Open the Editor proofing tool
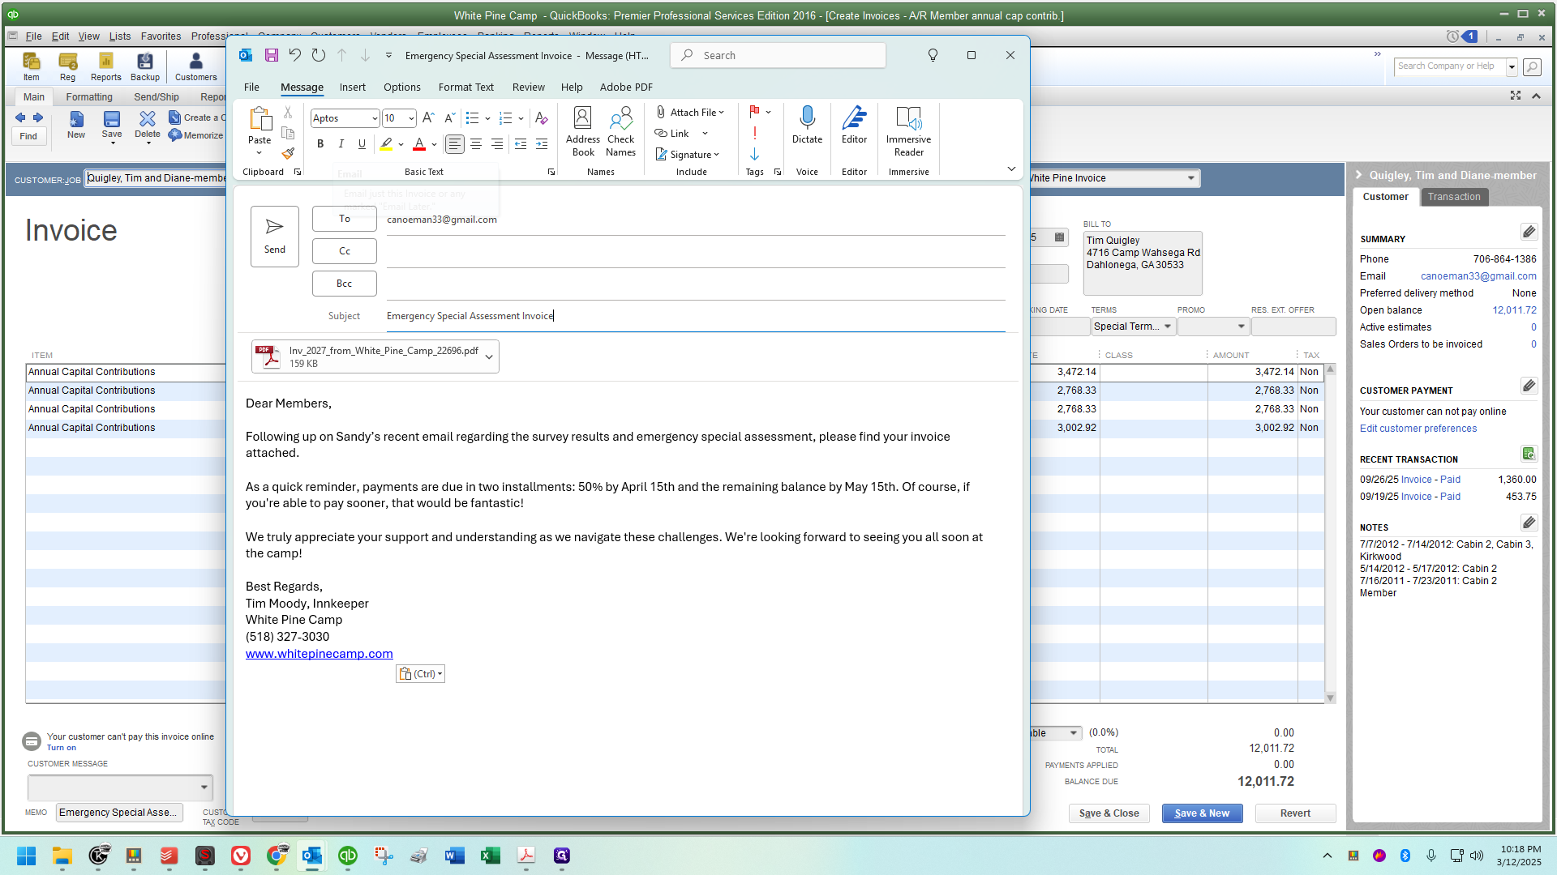This screenshot has height=875, width=1557. (855, 126)
